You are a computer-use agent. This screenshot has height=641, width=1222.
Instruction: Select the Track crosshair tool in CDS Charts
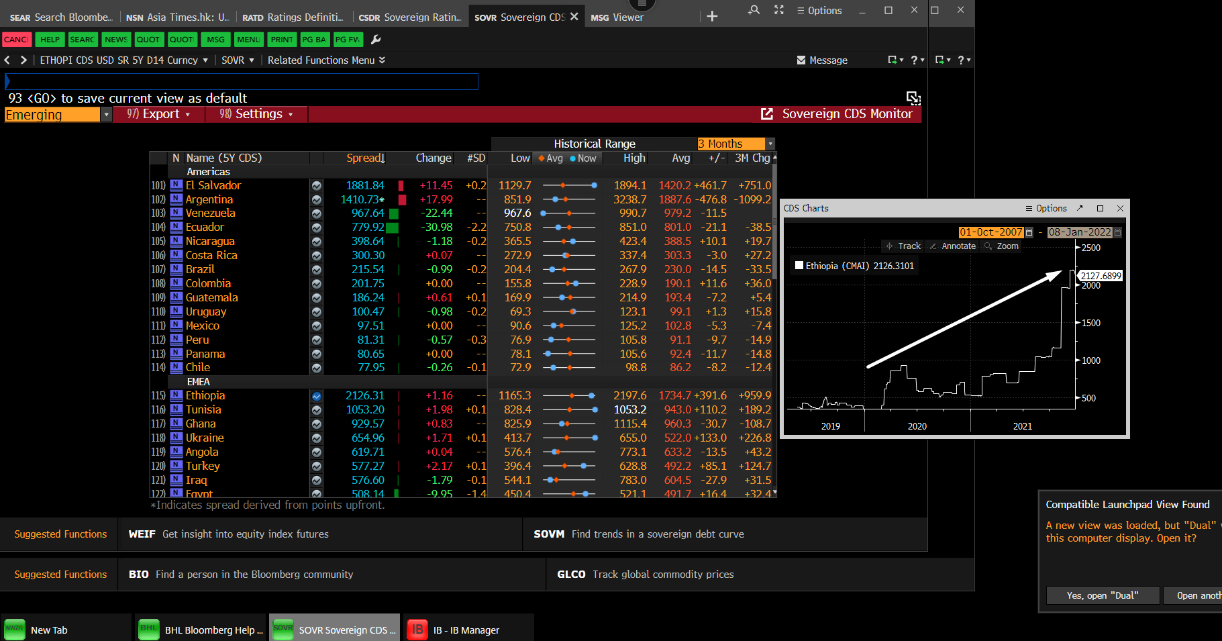903,246
